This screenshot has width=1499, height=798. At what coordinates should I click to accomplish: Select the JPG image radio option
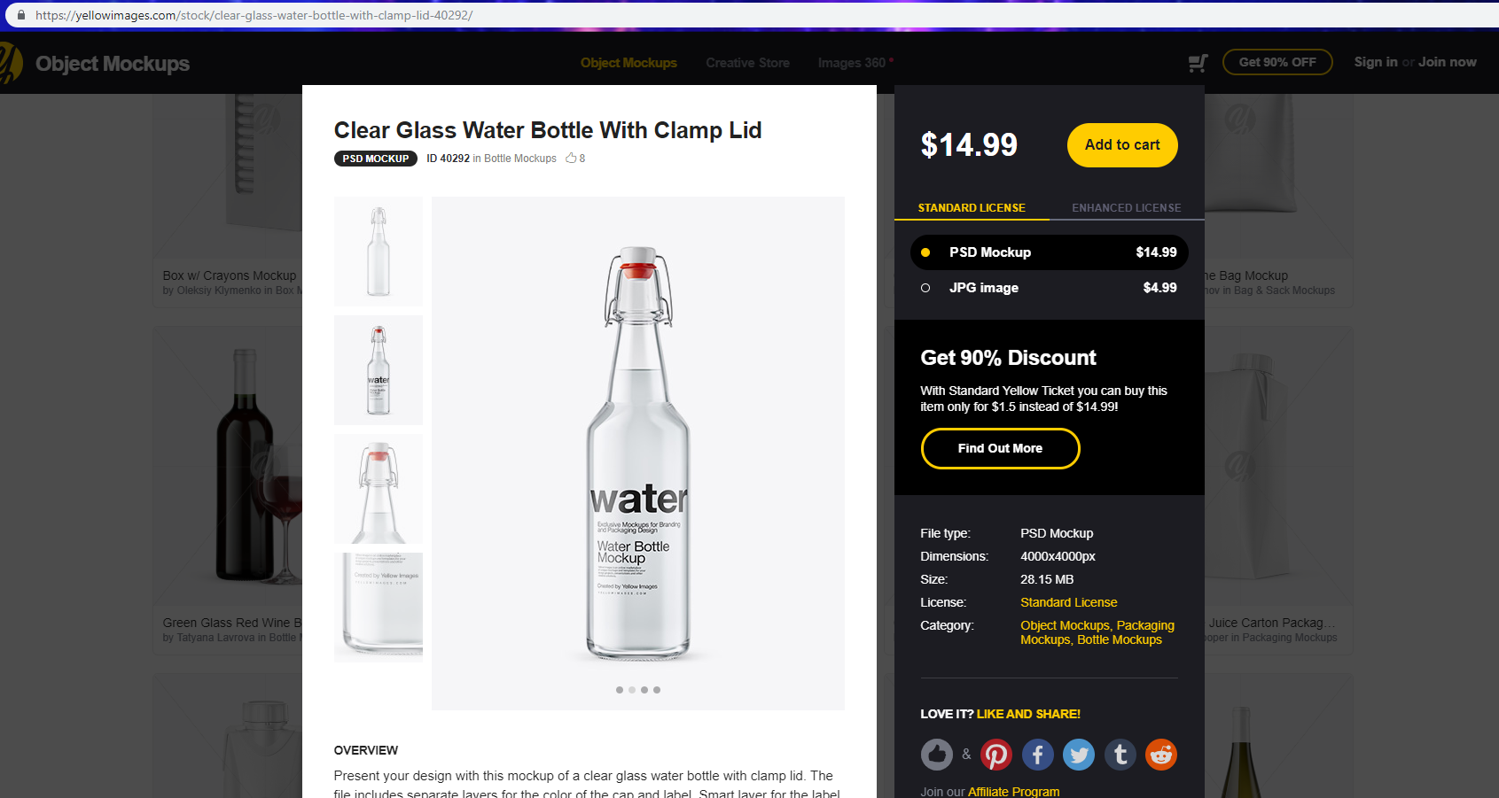coord(925,288)
